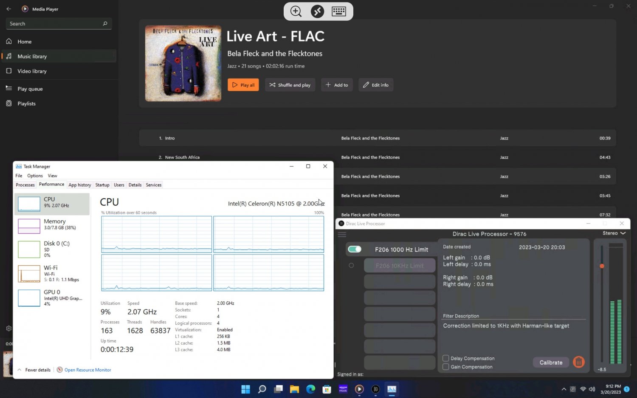The width and height of the screenshot is (637, 398).
Task: Select the Wi-Fi performance tile
Action: tap(52, 274)
